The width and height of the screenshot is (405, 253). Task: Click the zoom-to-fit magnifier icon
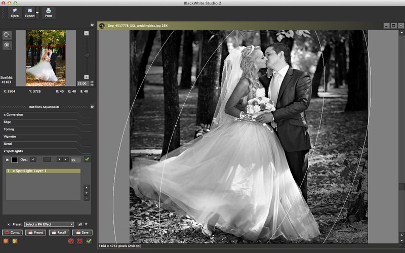pos(7,35)
